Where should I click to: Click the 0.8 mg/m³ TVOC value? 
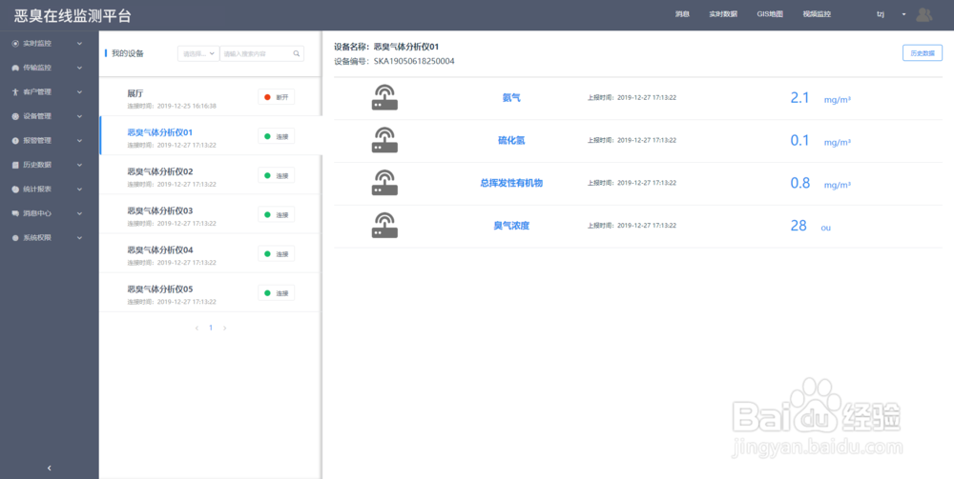click(x=820, y=183)
